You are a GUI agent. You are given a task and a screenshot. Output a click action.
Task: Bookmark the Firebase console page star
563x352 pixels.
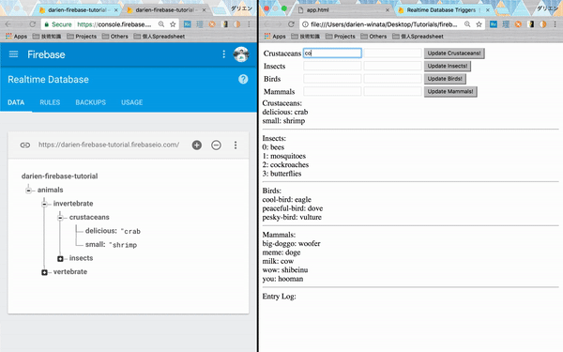tap(173, 24)
